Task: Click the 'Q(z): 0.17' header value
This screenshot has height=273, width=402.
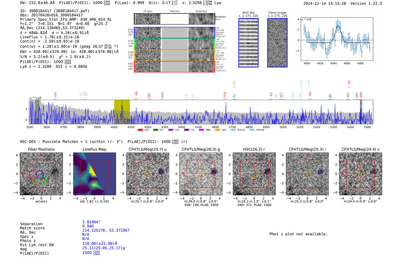Action: tap(160, 3)
